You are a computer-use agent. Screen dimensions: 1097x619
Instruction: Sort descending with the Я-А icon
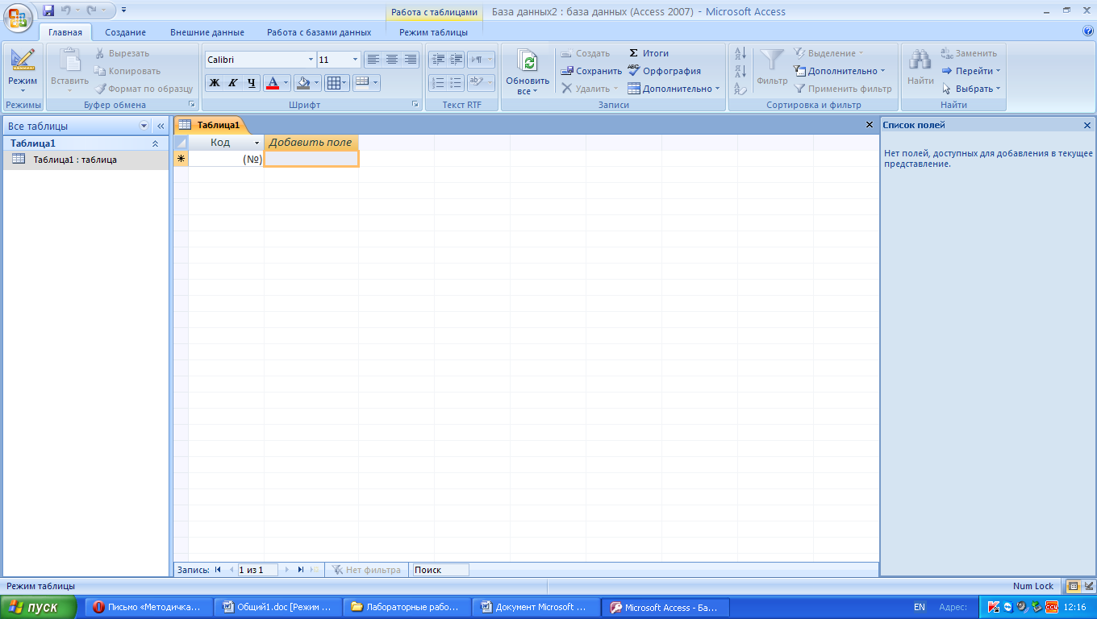(x=740, y=72)
